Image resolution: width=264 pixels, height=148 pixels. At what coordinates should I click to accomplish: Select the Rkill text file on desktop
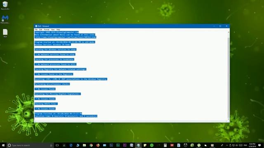pos(5,33)
